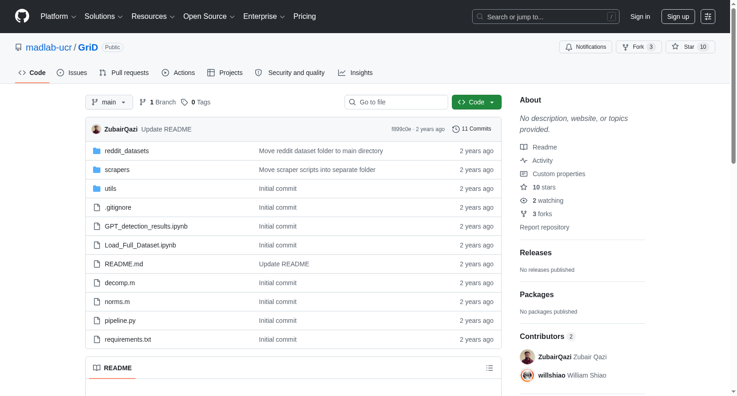Click the file icon for norms.m
The height and width of the screenshot is (396, 737).
(x=97, y=302)
